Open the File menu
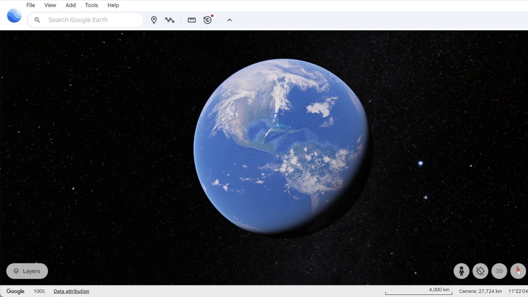Viewport: 528px width, 297px height. pyautogui.click(x=30, y=5)
